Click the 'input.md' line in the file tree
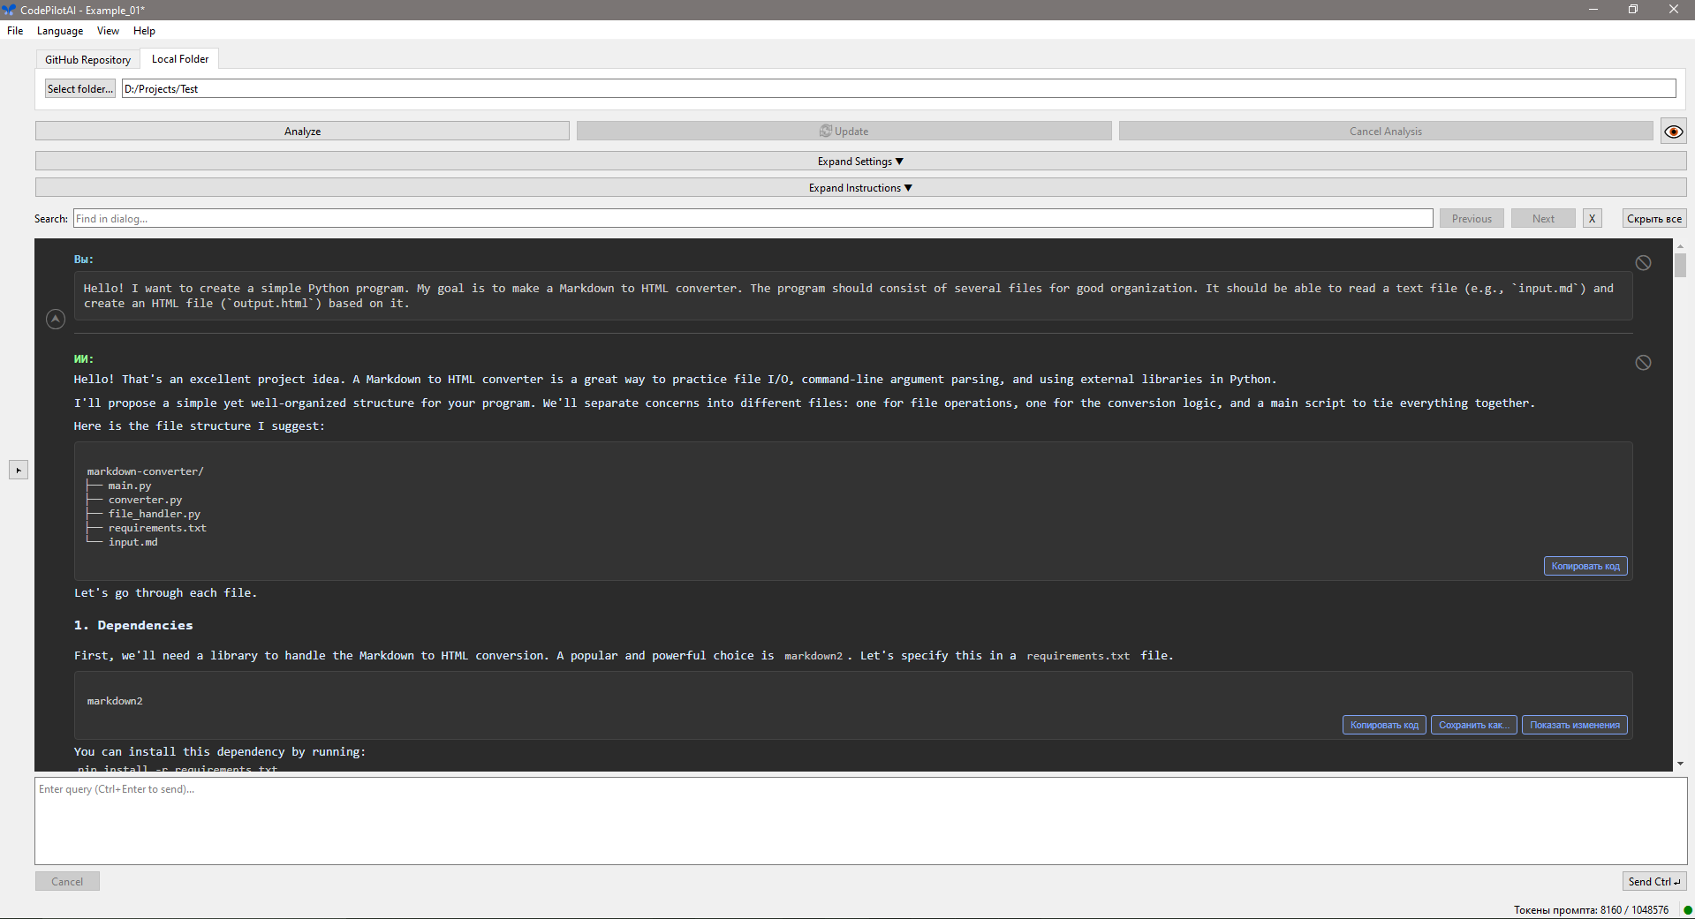This screenshot has width=1695, height=919. (x=132, y=542)
